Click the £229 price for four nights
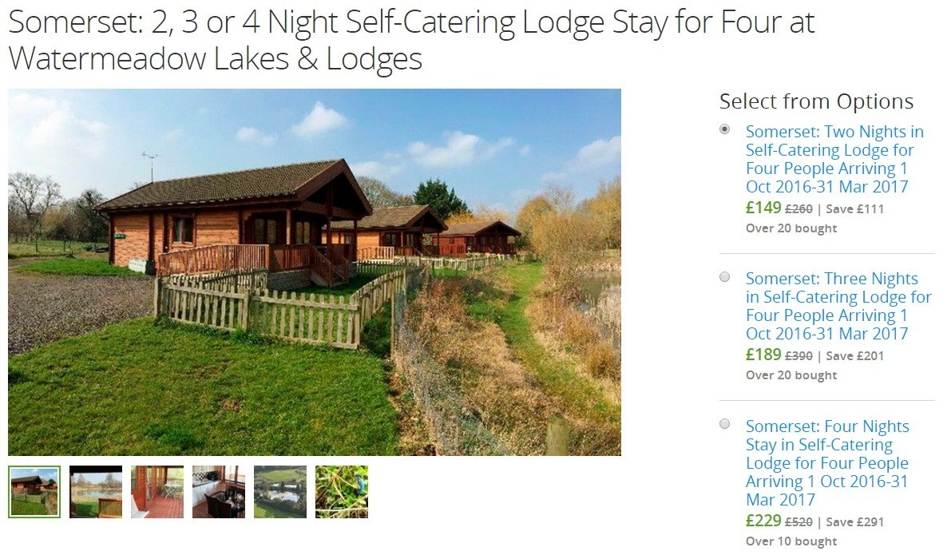The width and height of the screenshot is (947, 559). 763,521
